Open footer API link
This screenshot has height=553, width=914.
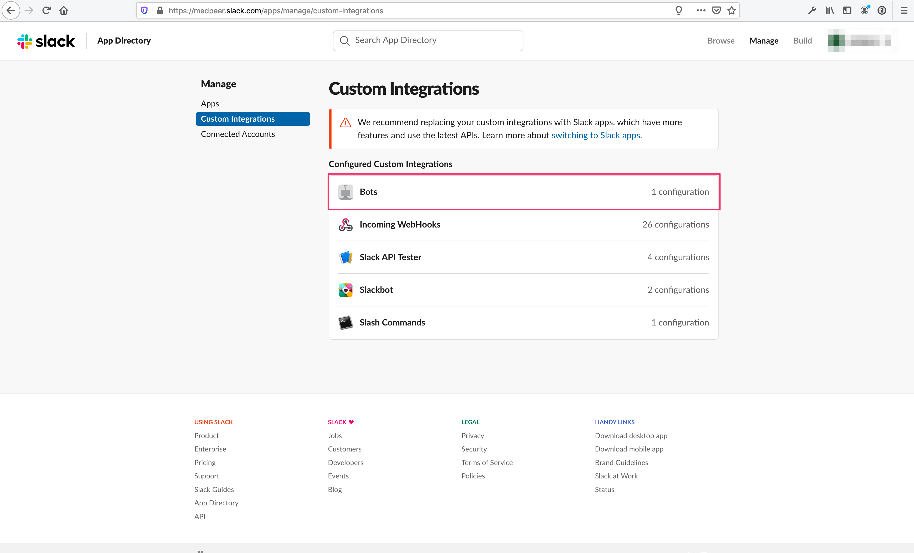click(x=200, y=516)
